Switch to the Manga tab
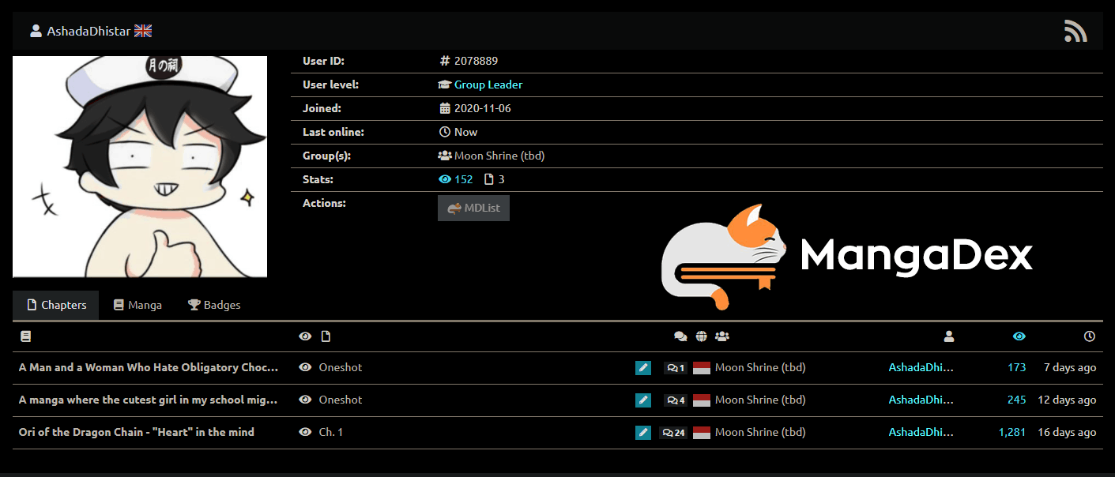Viewport: 1115px width, 477px height. [137, 305]
